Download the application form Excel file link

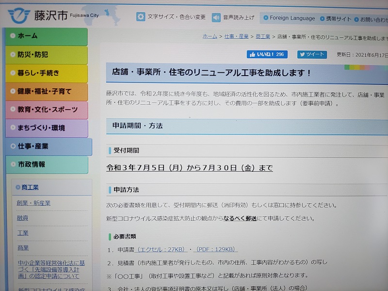162,249
